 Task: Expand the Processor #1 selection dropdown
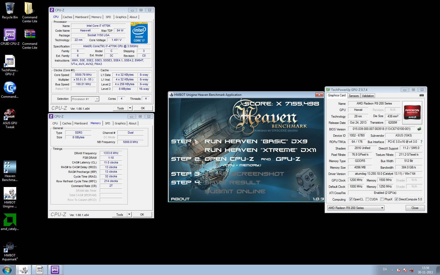97,99
